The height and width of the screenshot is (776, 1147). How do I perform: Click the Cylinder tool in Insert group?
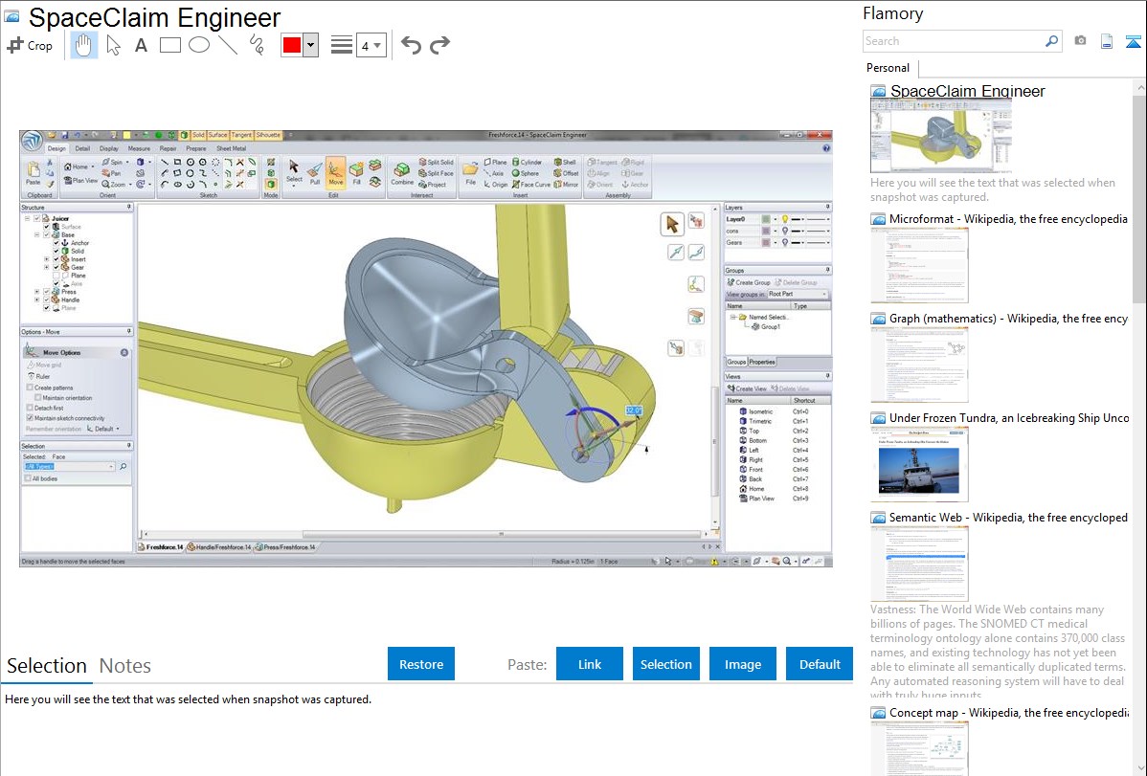(x=527, y=163)
